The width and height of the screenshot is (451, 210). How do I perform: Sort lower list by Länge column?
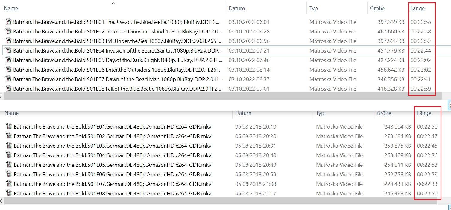pos(424,113)
